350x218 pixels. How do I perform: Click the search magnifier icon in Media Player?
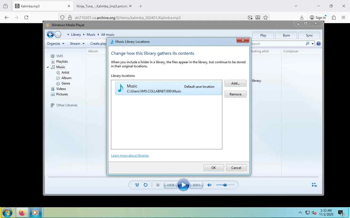[x=308, y=44]
